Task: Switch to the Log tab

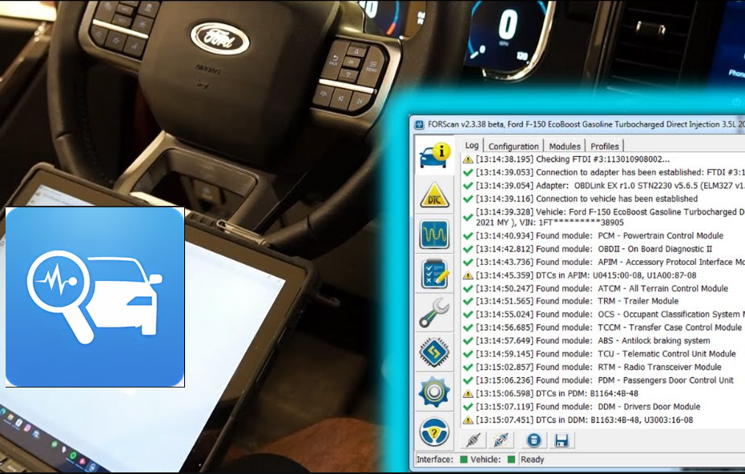Action: pos(472,146)
